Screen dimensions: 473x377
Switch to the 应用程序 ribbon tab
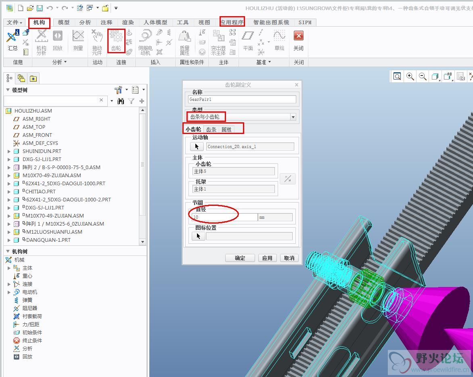[232, 22]
